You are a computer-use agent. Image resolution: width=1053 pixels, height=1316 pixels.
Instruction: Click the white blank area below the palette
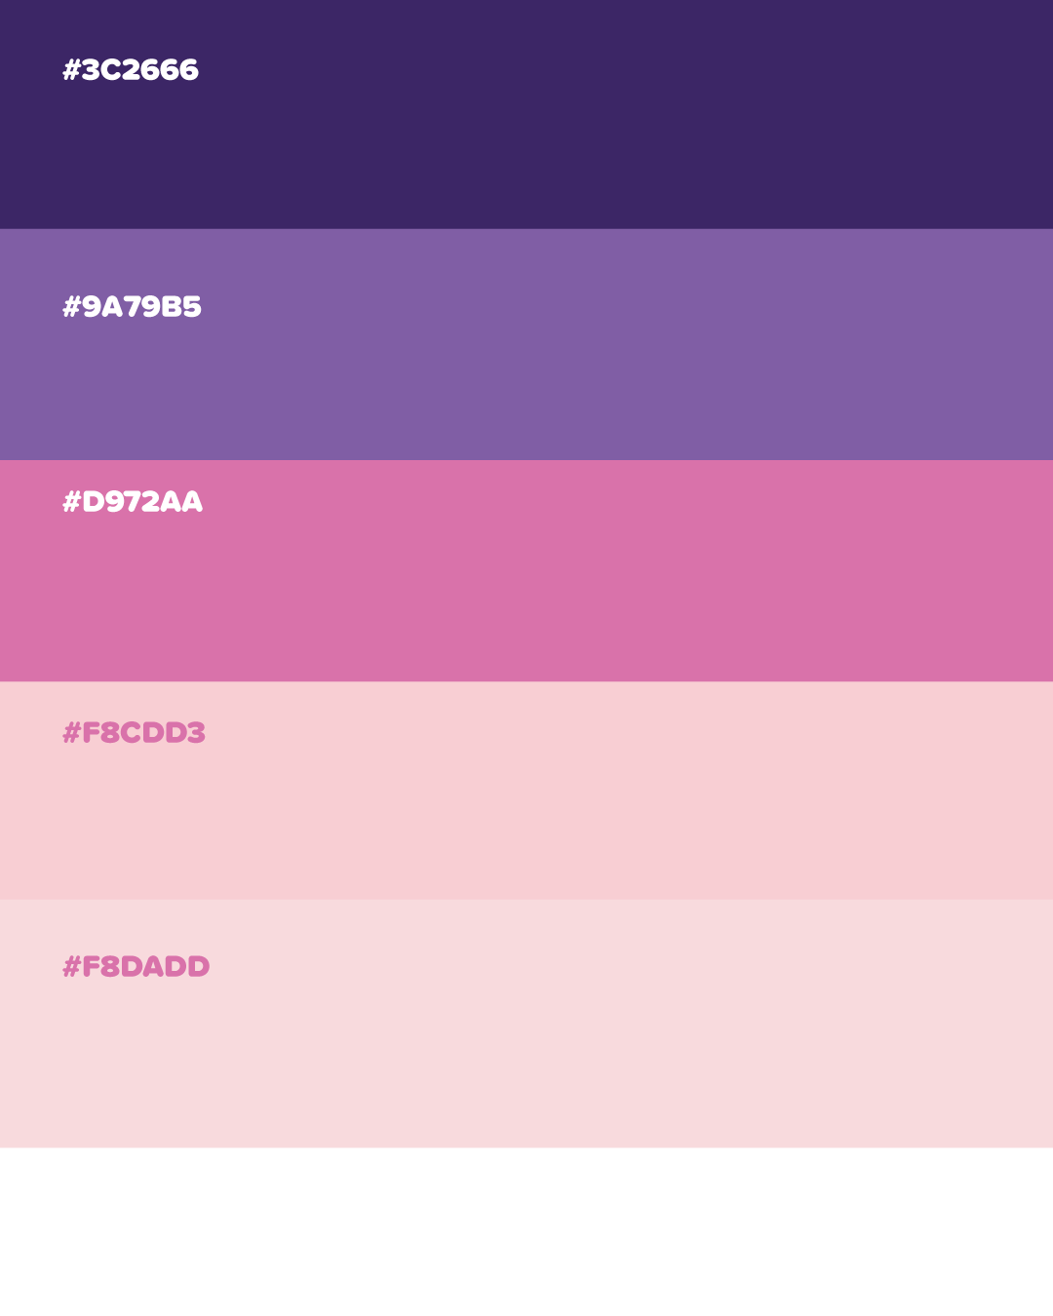click(526, 1231)
